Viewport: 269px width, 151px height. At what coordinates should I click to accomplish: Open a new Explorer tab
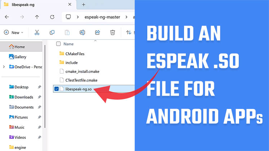(84, 5)
